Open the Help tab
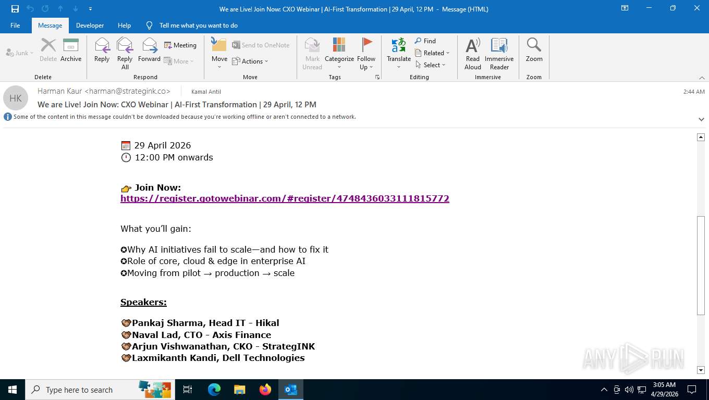Image resolution: width=709 pixels, height=400 pixels. tap(124, 25)
